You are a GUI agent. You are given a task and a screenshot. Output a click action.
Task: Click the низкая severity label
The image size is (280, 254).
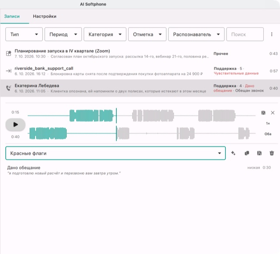(254, 167)
